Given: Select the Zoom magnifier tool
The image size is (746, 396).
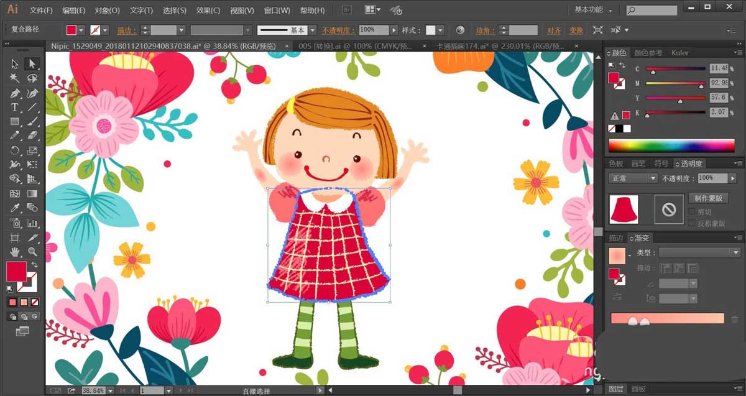Looking at the screenshot, I should click(32, 252).
